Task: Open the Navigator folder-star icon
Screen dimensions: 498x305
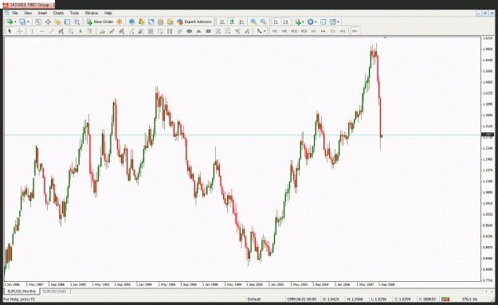Action: (x=57, y=22)
